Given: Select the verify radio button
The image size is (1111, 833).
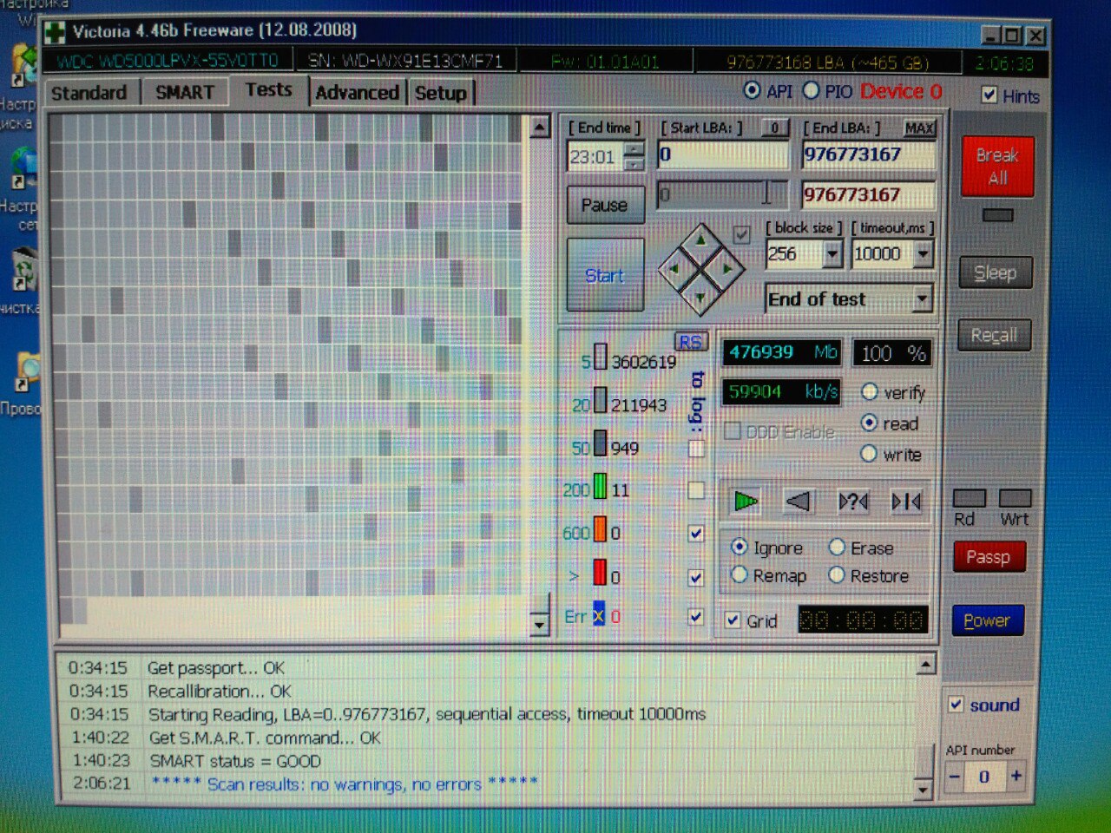Looking at the screenshot, I should coord(869,392).
